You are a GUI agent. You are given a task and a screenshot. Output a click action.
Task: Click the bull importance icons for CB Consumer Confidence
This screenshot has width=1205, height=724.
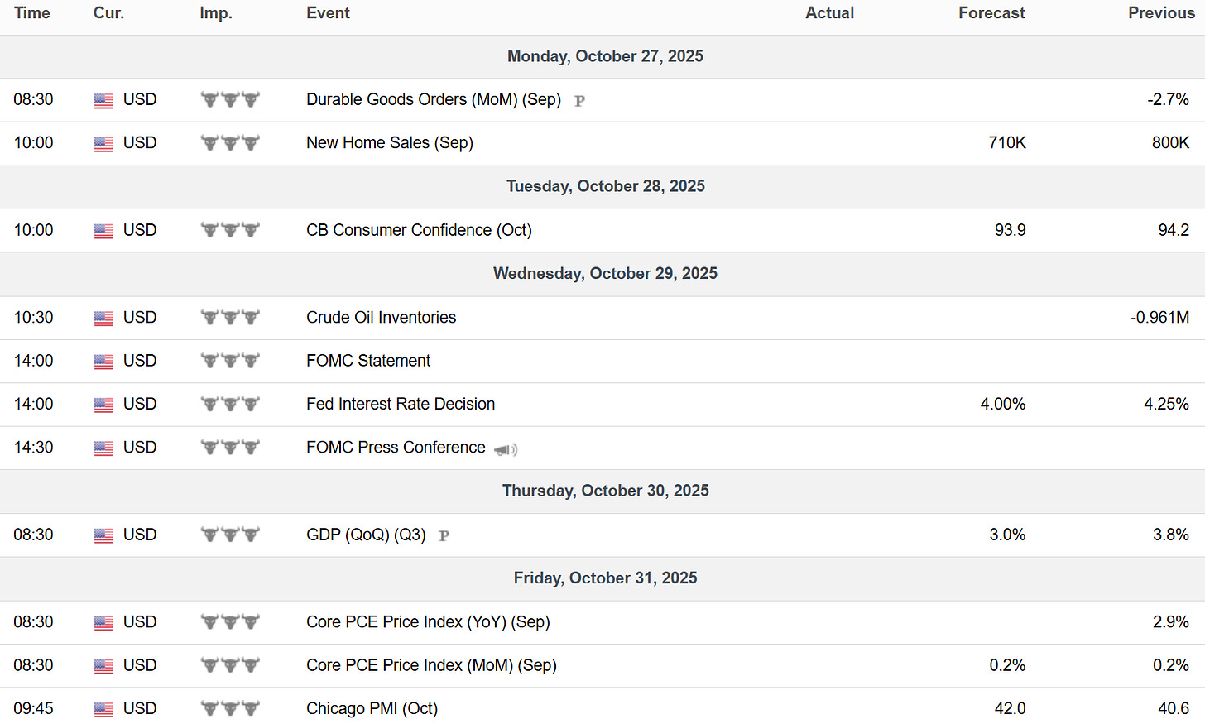coord(230,230)
